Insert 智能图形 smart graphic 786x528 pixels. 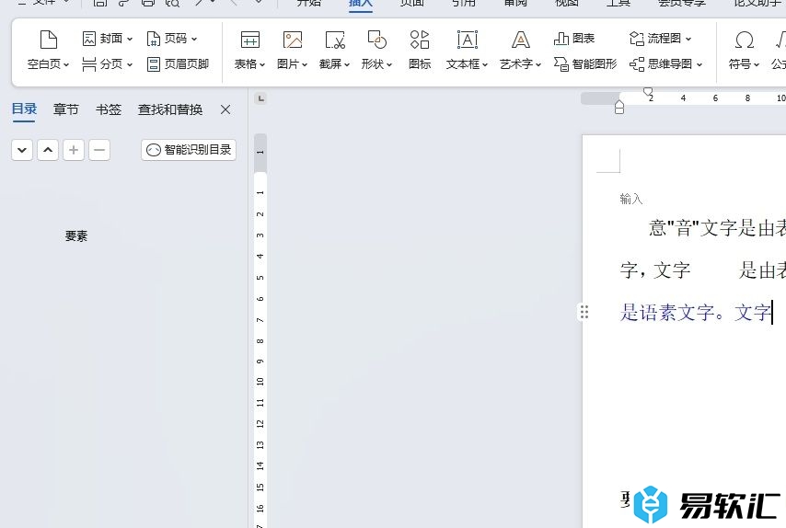click(x=585, y=64)
